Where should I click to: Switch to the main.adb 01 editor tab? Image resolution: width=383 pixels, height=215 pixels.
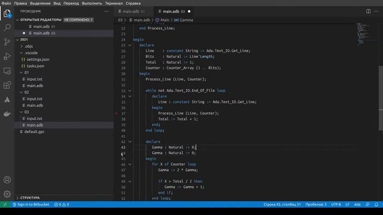[x=133, y=11]
